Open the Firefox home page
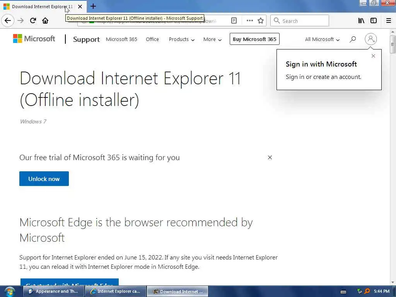 [45, 20]
